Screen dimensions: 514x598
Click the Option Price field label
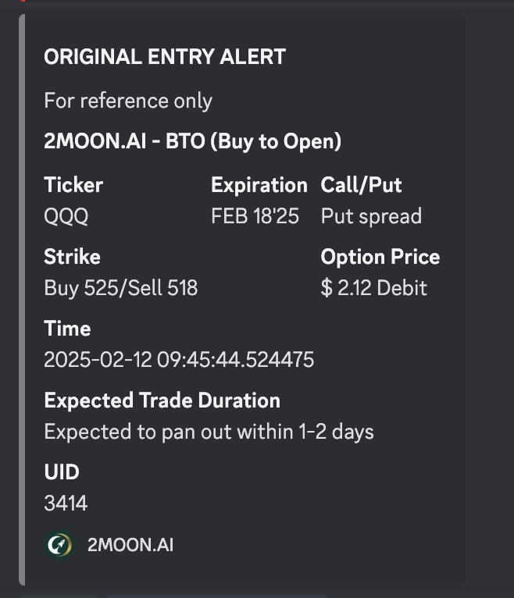point(380,257)
